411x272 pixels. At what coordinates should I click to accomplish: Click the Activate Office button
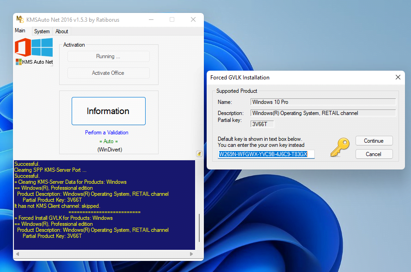pos(109,73)
